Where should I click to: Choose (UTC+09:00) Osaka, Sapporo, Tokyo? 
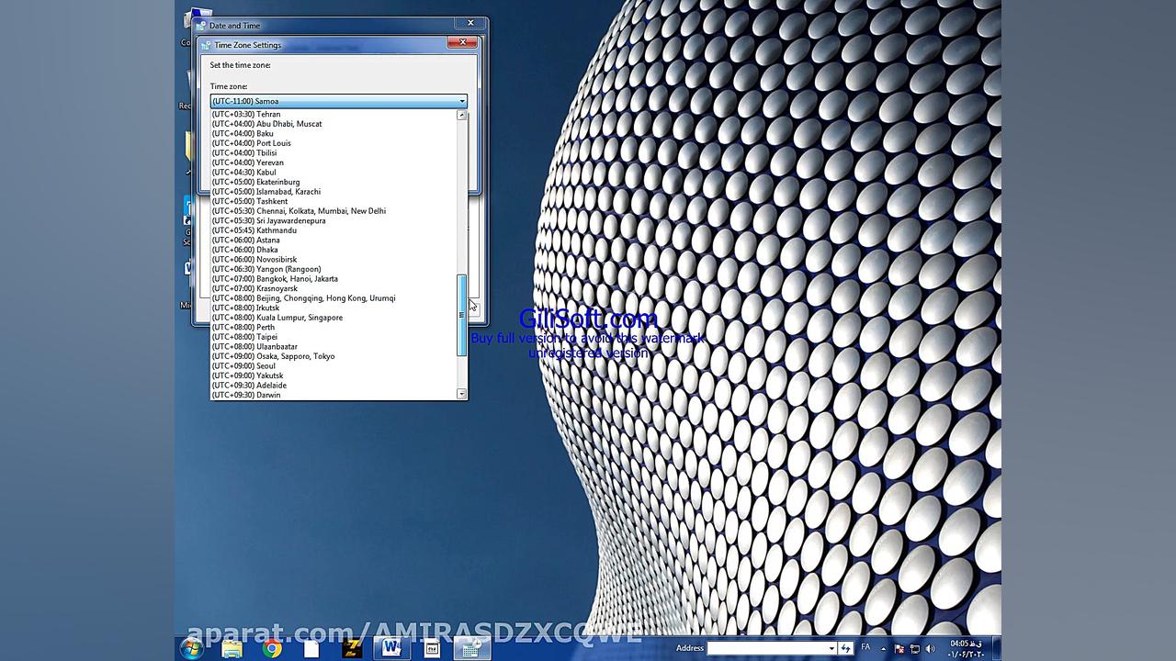click(334, 356)
